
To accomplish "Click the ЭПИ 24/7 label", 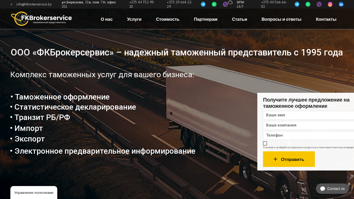I will click(x=240, y=4).
